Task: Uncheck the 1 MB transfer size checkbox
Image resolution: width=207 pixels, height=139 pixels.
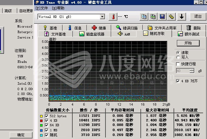Action: click(x=47, y=130)
